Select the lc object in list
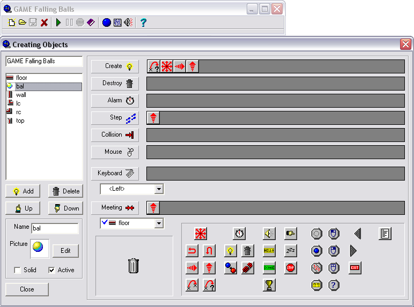Image resolution: width=414 pixels, height=307 pixels. (x=44, y=103)
